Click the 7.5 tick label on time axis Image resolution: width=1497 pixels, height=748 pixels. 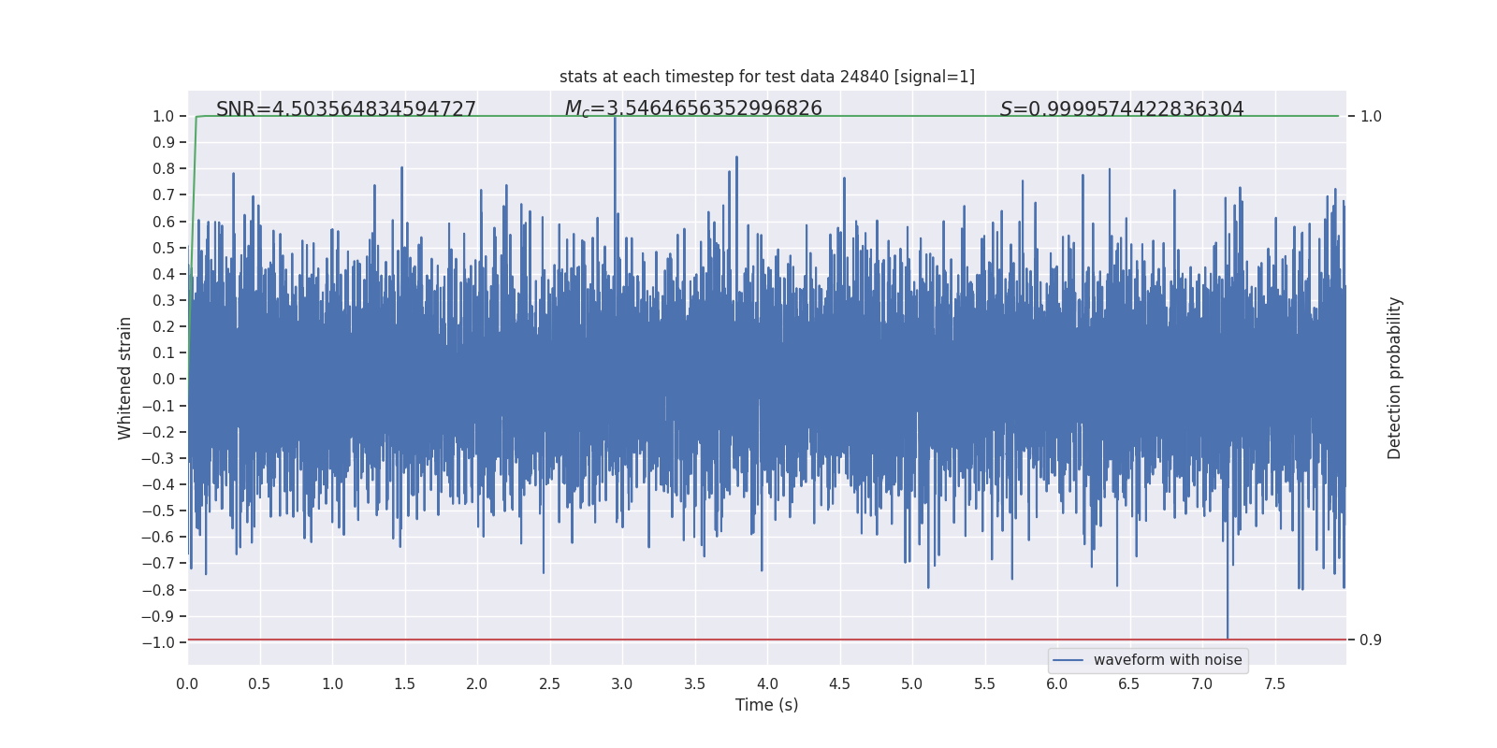click(1274, 683)
